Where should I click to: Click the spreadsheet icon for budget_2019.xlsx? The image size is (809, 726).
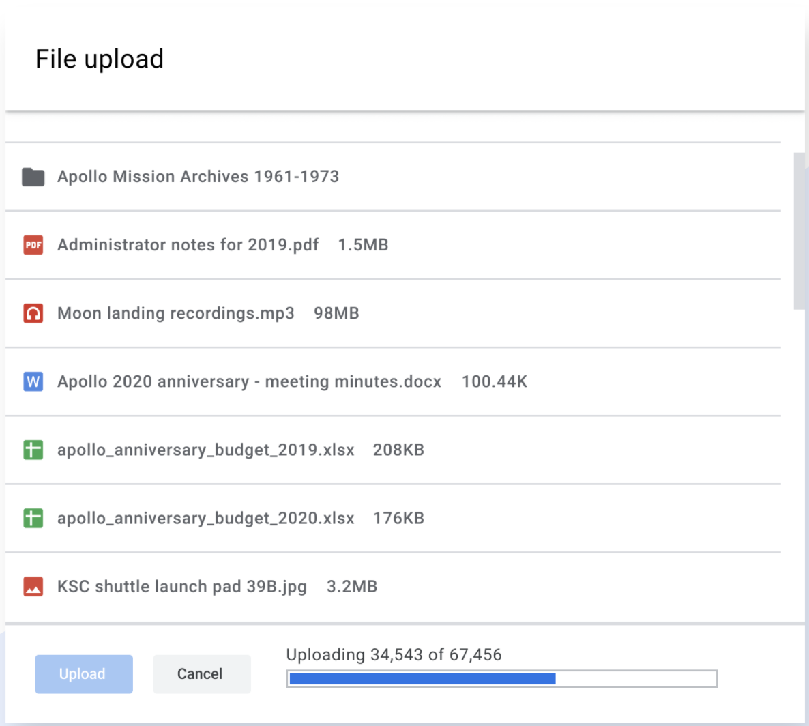point(33,450)
